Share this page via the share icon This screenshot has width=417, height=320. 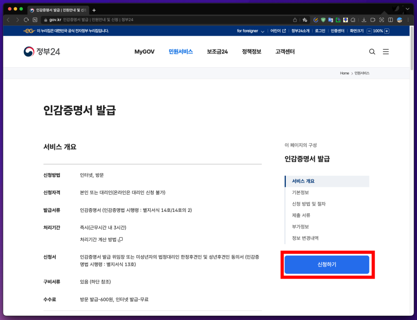(295, 20)
